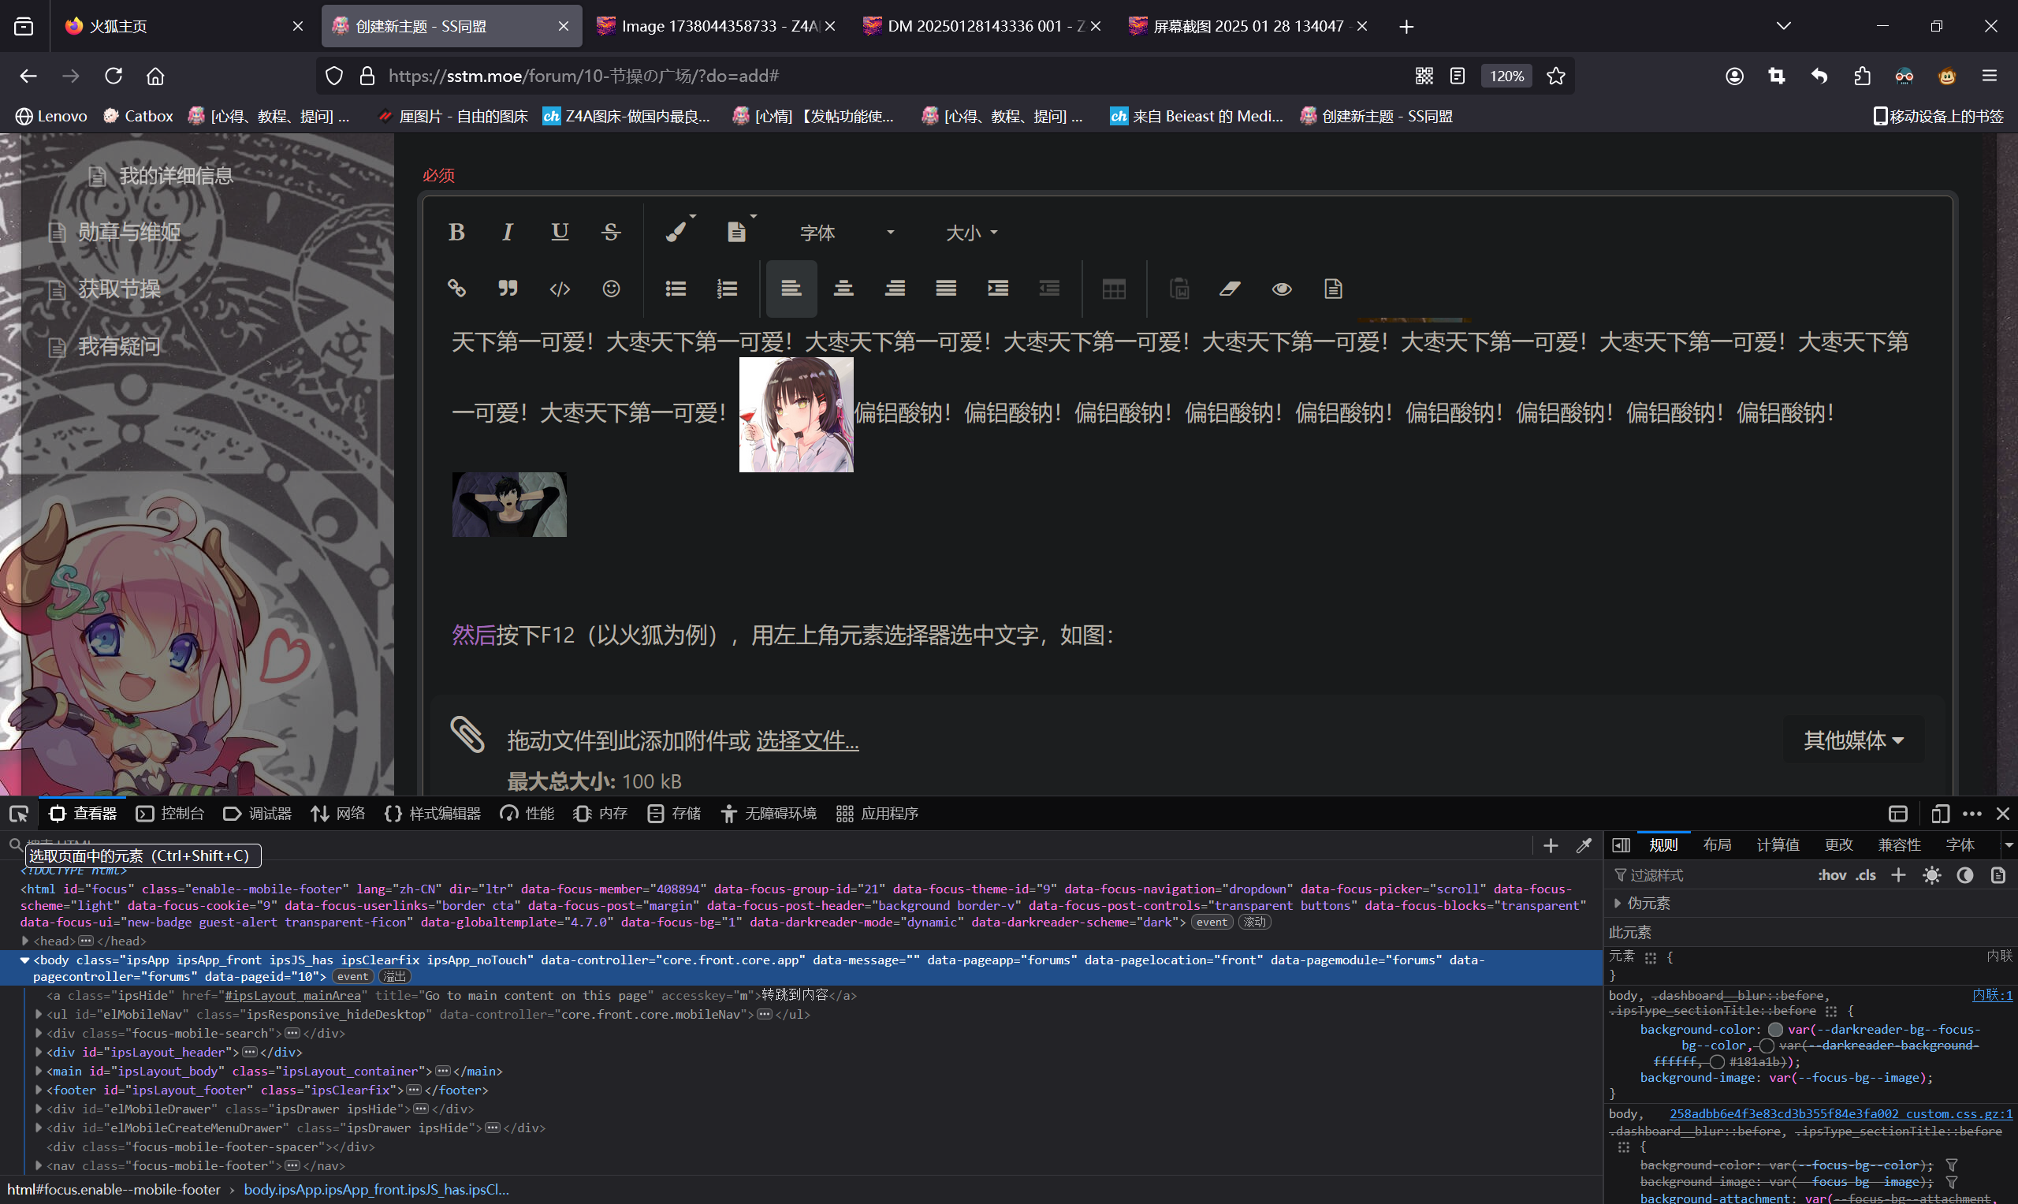Grab a color with the eyedropper
The width and height of the screenshot is (2018, 1204).
tap(1583, 846)
